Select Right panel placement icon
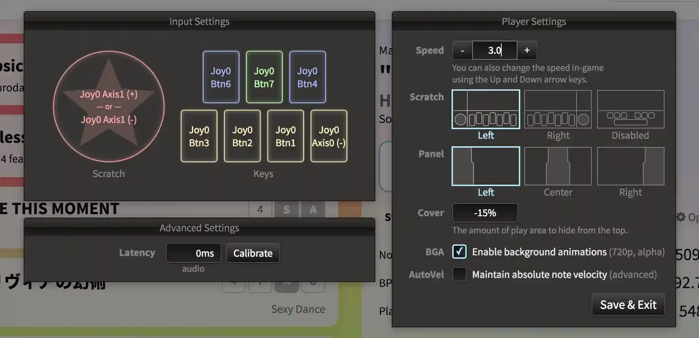 point(631,166)
